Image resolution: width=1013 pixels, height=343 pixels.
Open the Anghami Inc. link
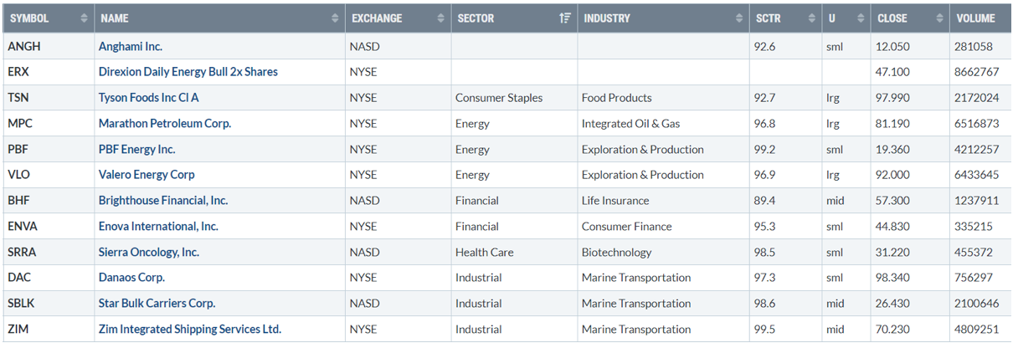click(x=131, y=47)
